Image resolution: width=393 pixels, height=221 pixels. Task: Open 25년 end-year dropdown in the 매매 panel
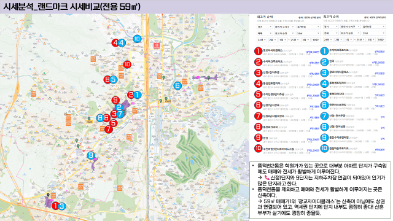[x=295, y=40]
